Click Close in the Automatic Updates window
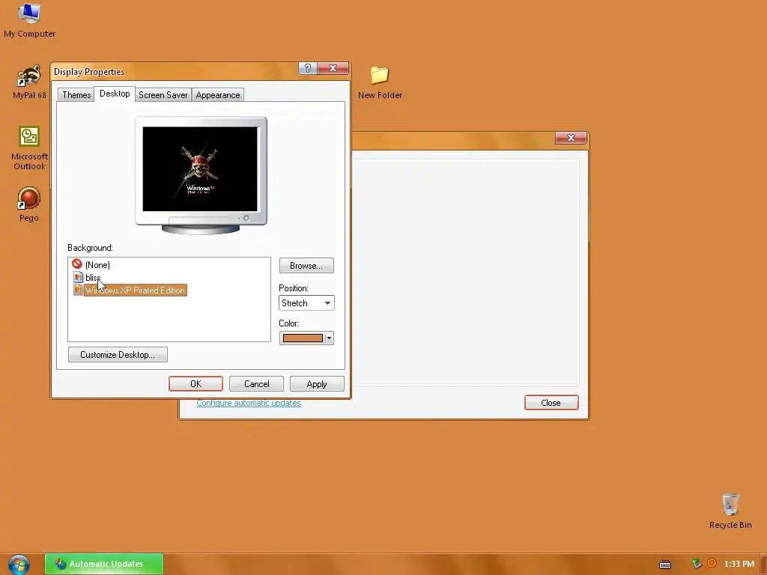767x575 pixels. coord(551,402)
